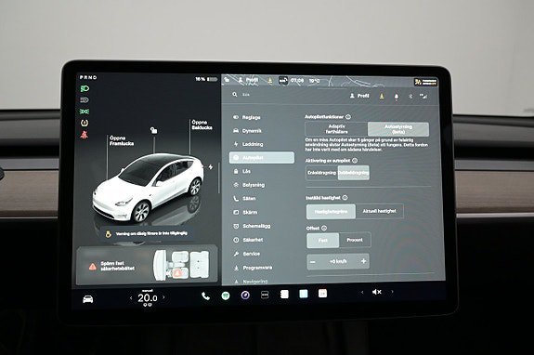Tap the tire pressure warning icon
Image resolution: width=534 pixels, height=355 pixels.
[x=85, y=123]
